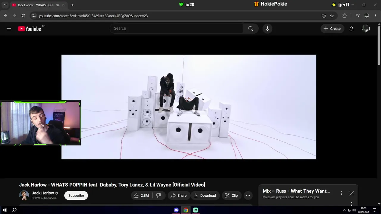
Task: Share the Jack Harlow video
Action: (x=179, y=195)
